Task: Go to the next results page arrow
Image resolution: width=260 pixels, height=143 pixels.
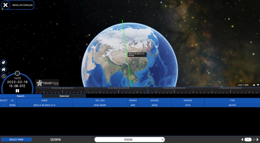Action: [257, 140]
